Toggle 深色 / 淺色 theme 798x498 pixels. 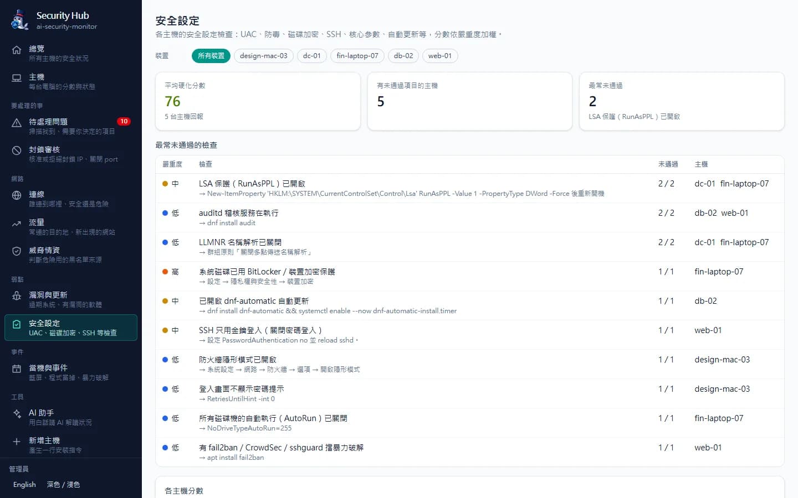pos(63,485)
